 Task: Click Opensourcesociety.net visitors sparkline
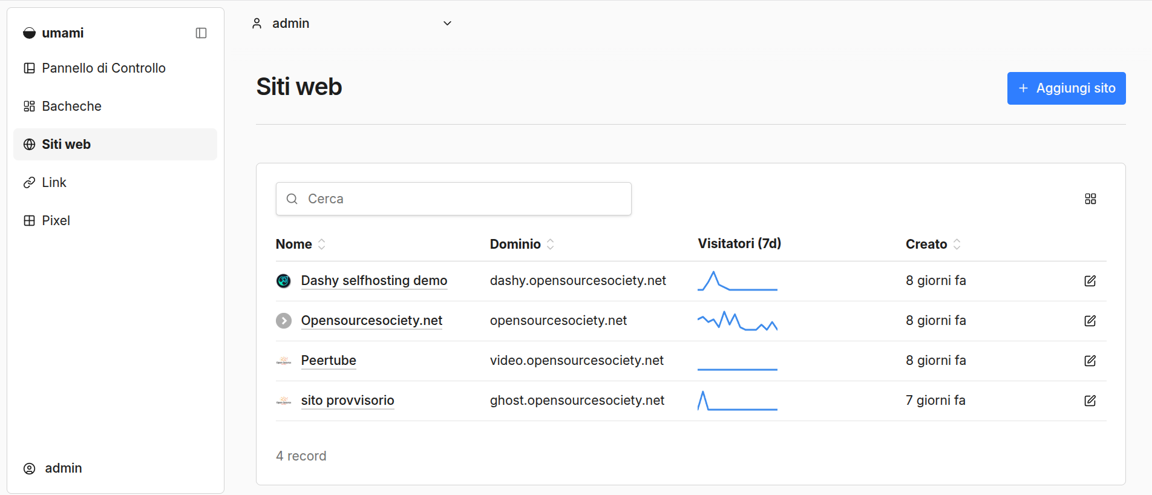738,321
